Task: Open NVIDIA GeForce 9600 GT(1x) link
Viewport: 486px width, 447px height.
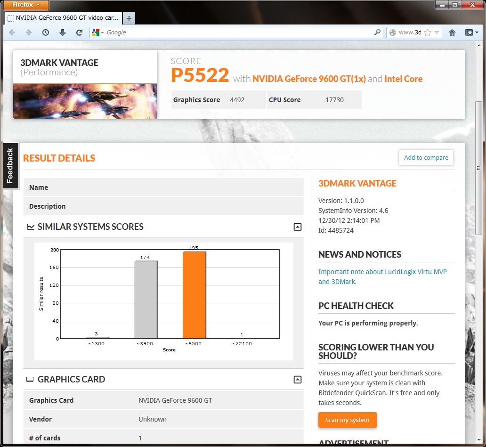Action: tap(309, 79)
